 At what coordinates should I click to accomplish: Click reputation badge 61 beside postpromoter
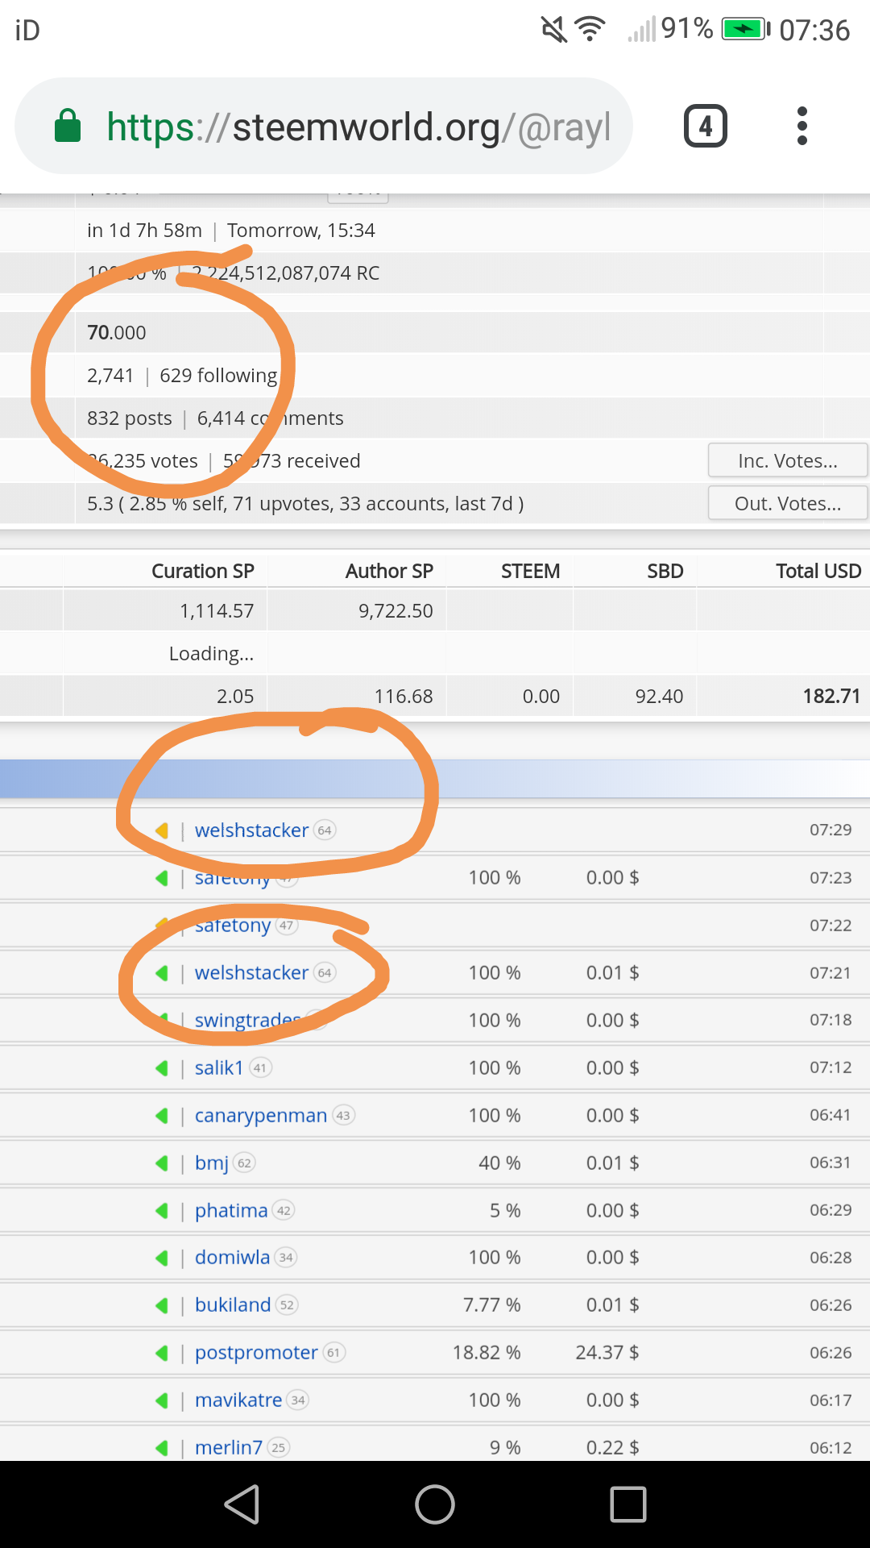[x=334, y=1352]
